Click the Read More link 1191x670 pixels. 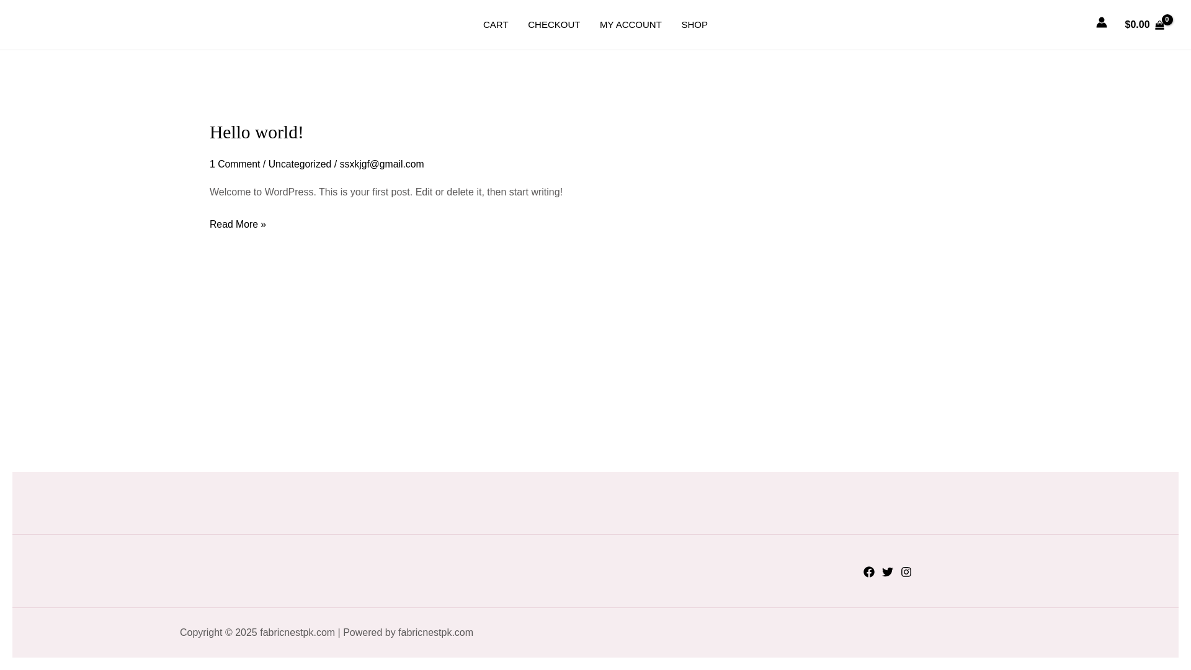click(238, 225)
